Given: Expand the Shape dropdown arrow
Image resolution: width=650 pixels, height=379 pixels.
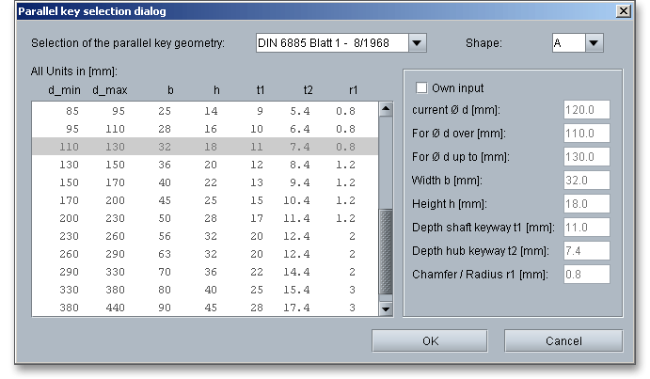Looking at the screenshot, I should point(594,43).
